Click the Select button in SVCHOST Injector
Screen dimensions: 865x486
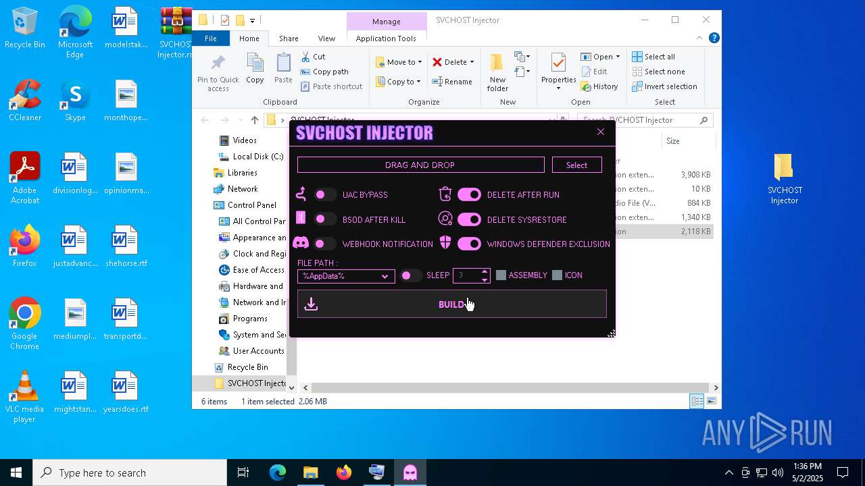576,165
